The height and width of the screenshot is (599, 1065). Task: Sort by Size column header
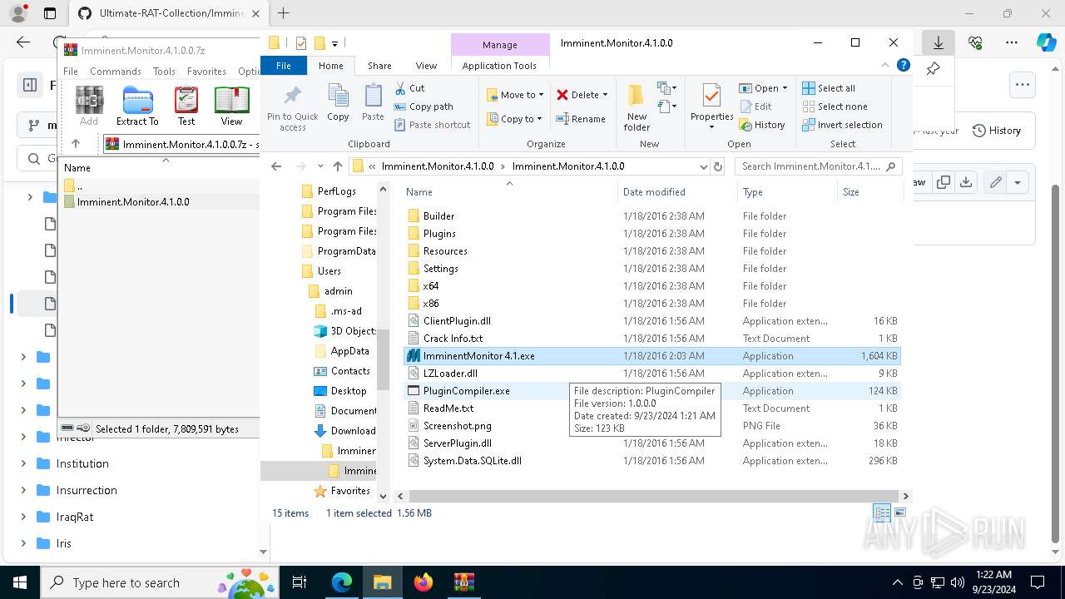(x=869, y=192)
